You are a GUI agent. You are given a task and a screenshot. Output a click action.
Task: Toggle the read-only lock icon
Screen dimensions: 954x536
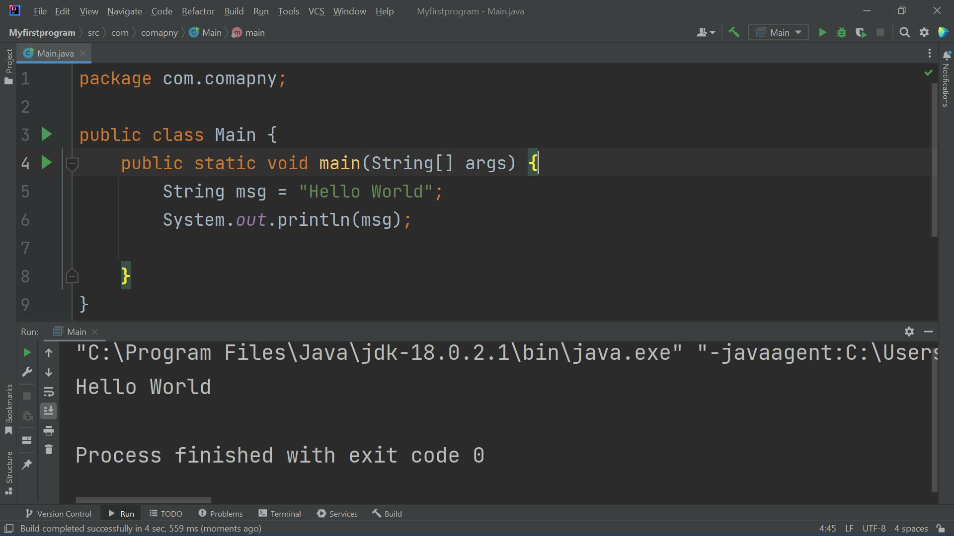[x=941, y=529]
